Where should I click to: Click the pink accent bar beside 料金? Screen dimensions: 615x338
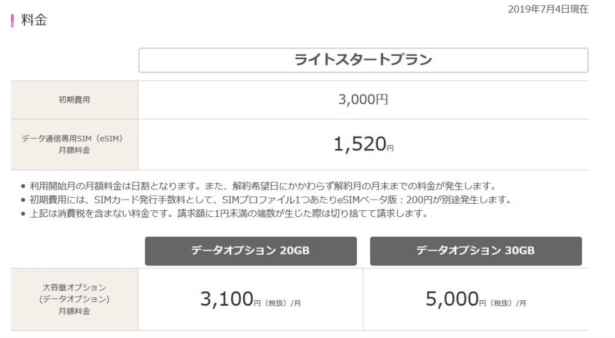coord(12,20)
